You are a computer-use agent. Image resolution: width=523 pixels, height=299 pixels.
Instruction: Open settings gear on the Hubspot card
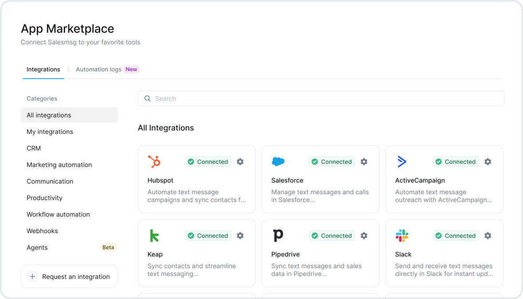coord(240,162)
